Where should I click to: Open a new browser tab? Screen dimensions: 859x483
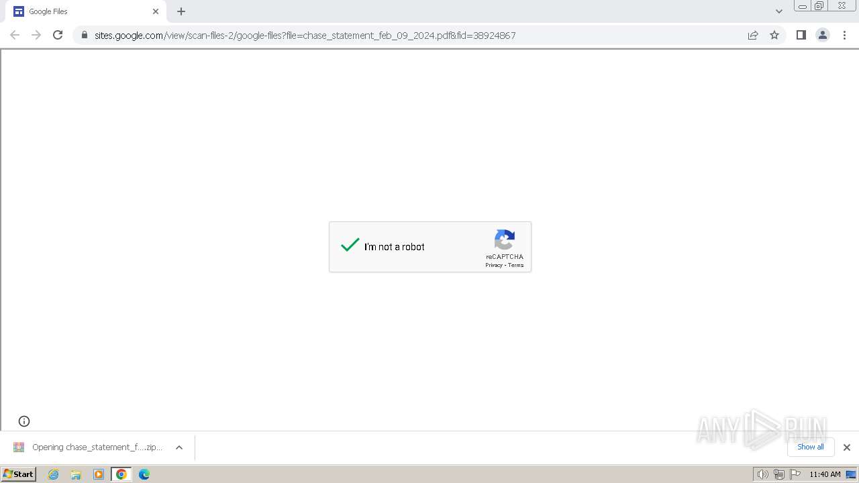181,11
